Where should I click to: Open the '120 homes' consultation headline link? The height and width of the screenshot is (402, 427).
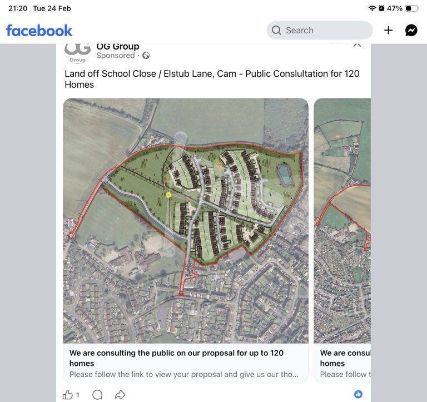(x=176, y=358)
